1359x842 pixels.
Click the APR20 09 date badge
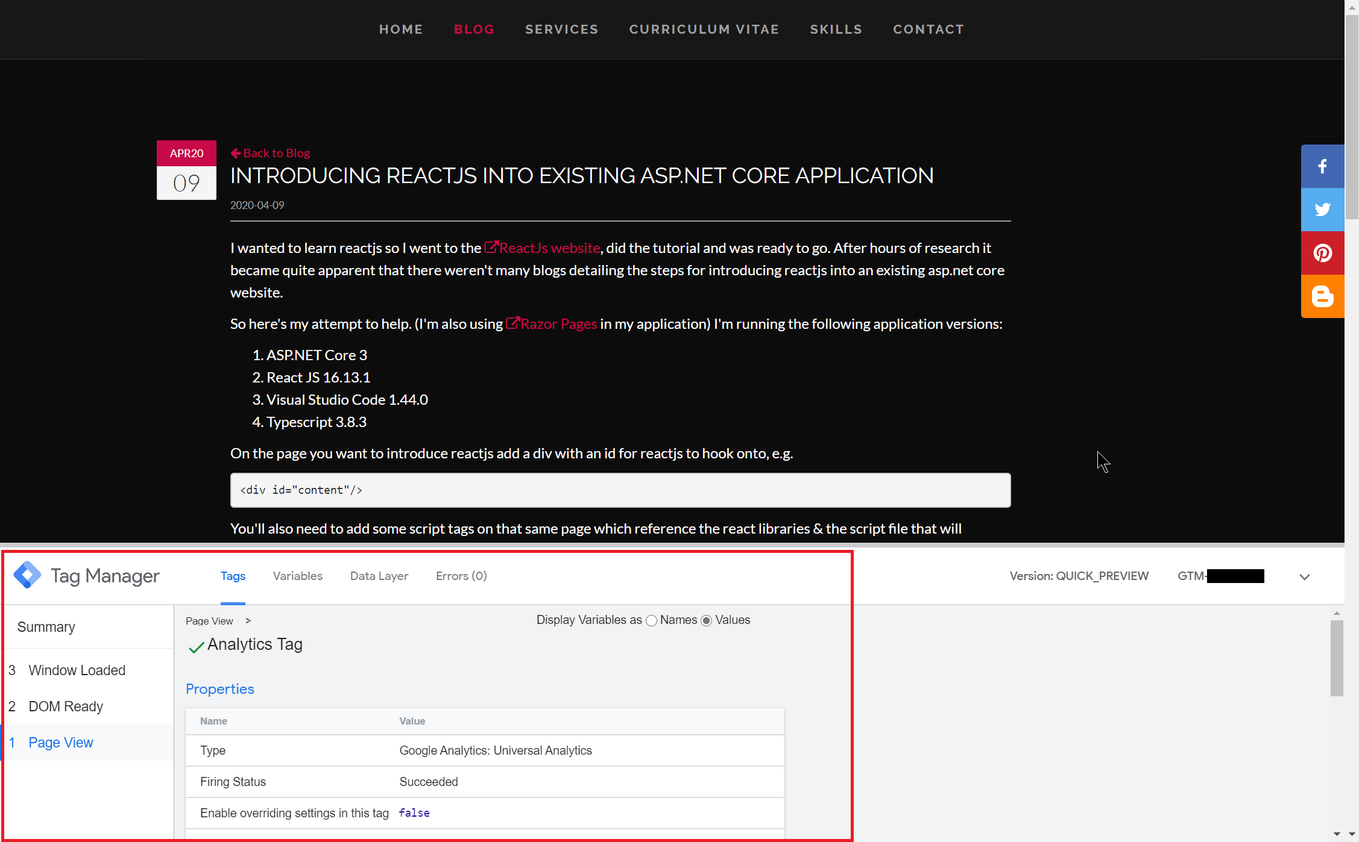[186, 170]
